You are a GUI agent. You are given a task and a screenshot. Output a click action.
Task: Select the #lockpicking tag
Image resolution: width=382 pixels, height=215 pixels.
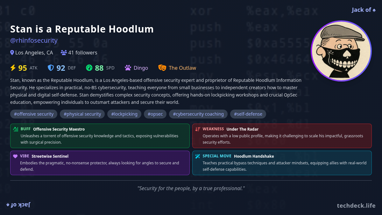pos(124,114)
